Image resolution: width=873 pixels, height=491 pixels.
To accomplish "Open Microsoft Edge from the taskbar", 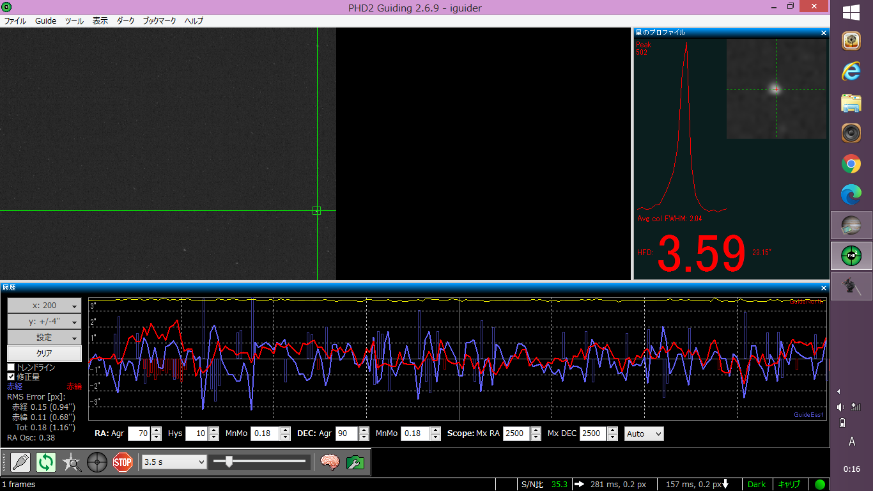I will tap(851, 195).
